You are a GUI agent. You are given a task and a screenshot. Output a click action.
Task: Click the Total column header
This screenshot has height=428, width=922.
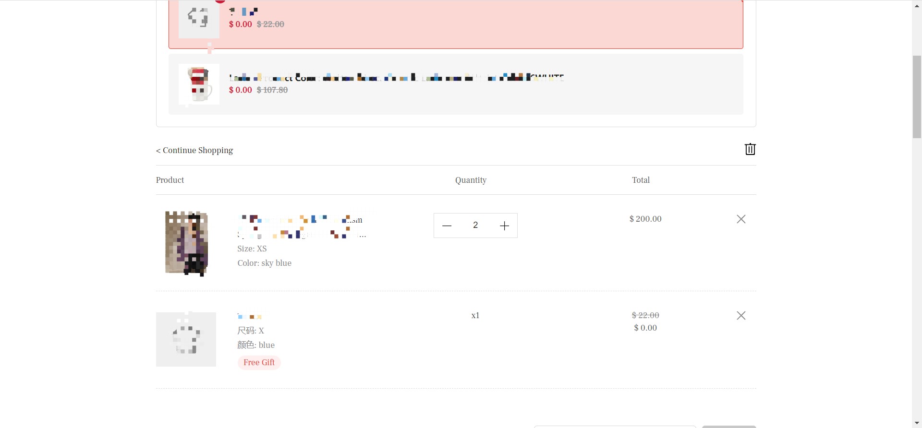(x=641, y=180)
